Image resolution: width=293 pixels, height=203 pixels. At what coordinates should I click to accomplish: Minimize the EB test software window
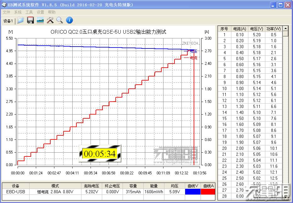274,5
